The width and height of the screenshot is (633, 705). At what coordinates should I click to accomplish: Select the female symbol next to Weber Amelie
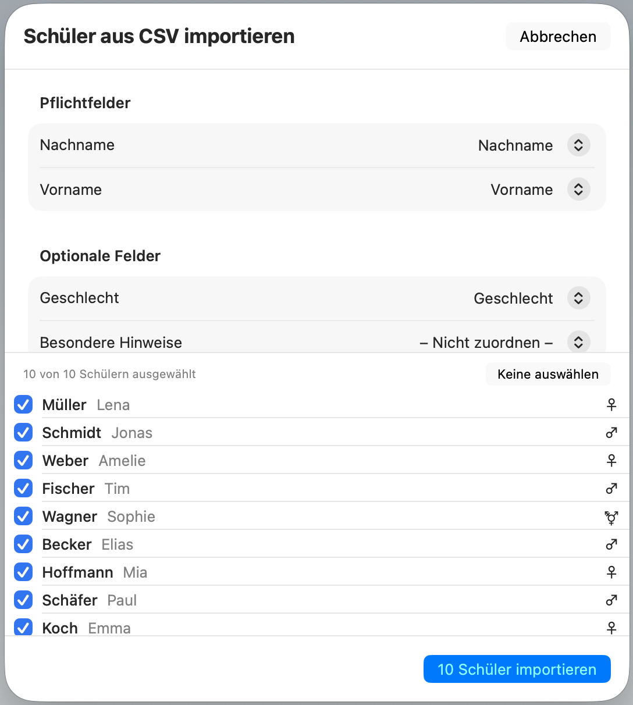[611, 460]
